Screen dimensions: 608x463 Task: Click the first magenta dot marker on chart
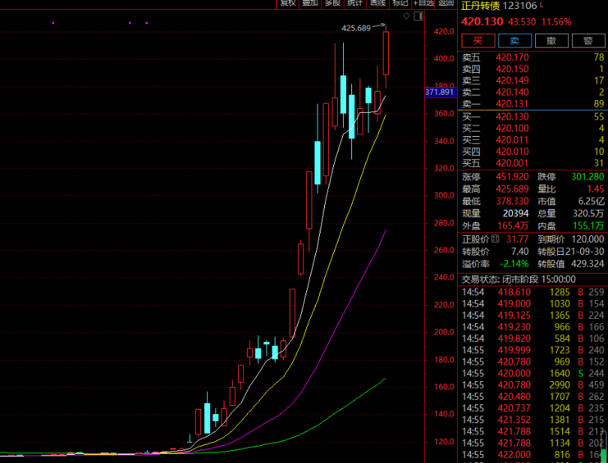pyautogui.click(x=53, y=23)
